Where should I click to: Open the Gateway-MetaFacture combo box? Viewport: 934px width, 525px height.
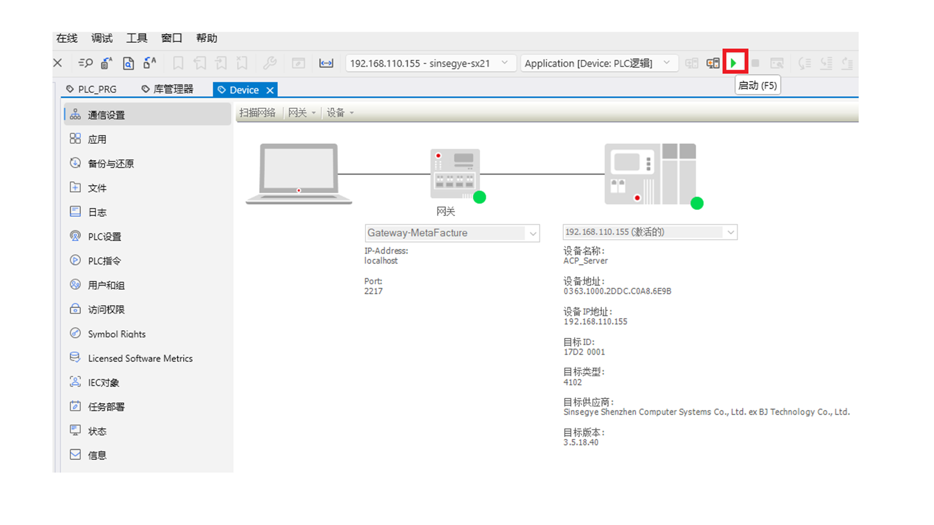coord(533,233)
